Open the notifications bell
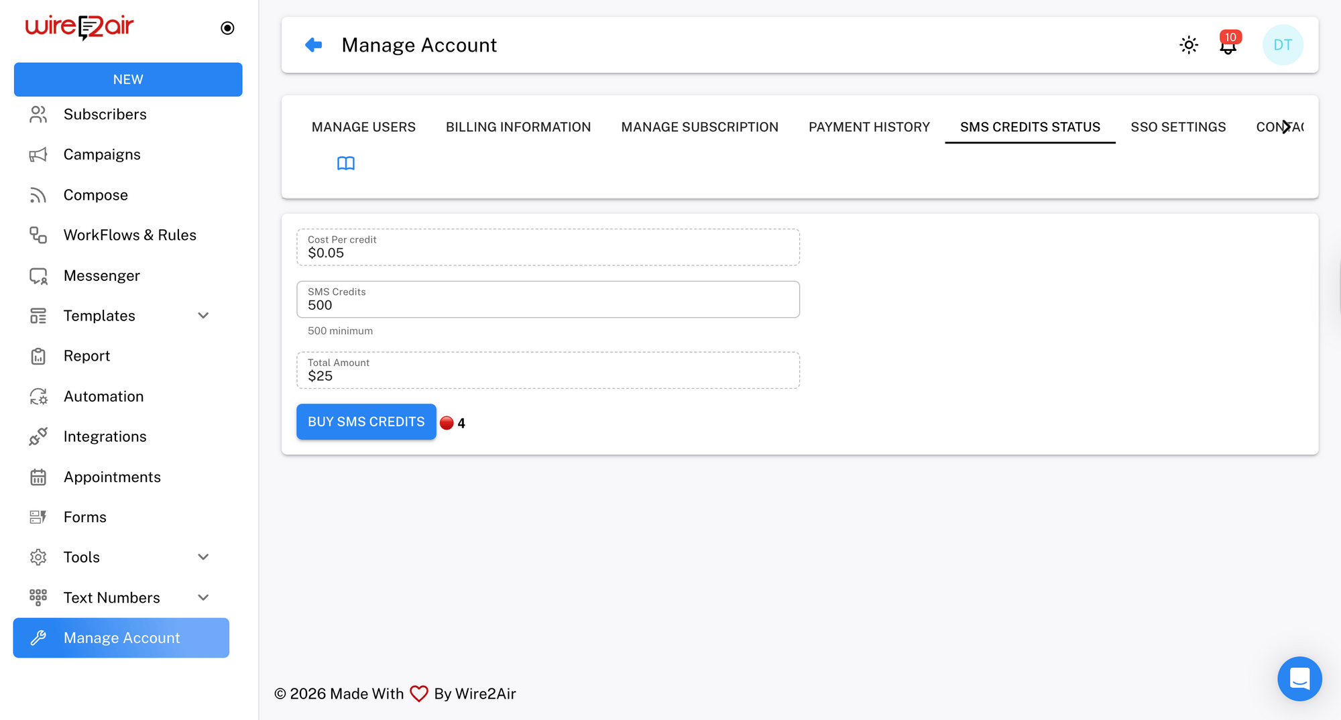 coord(1228,46)
